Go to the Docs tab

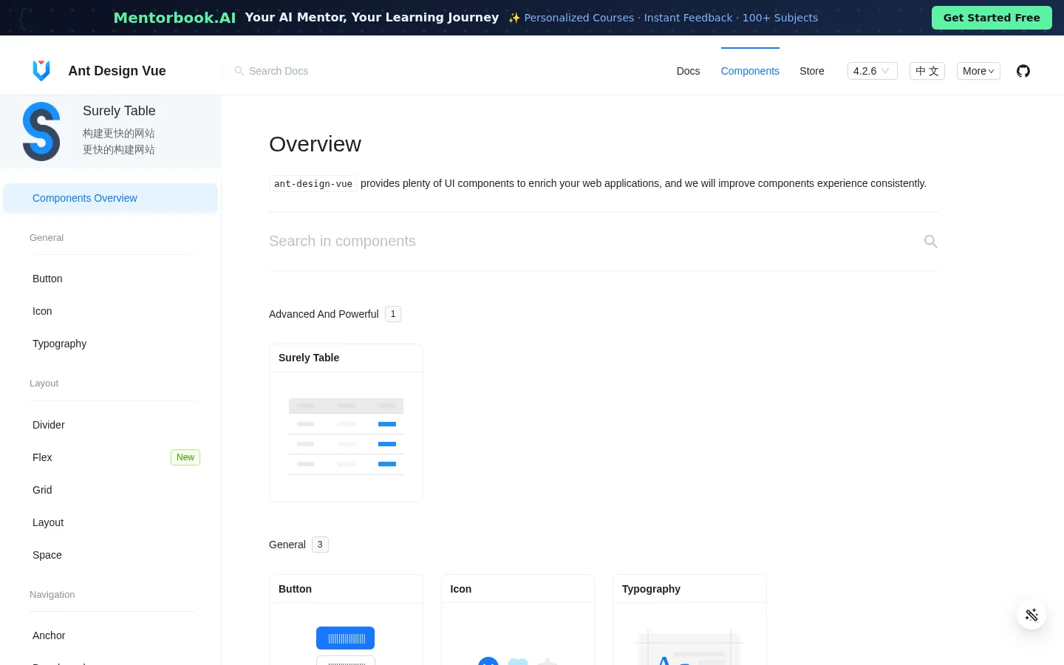coord(688,71)
